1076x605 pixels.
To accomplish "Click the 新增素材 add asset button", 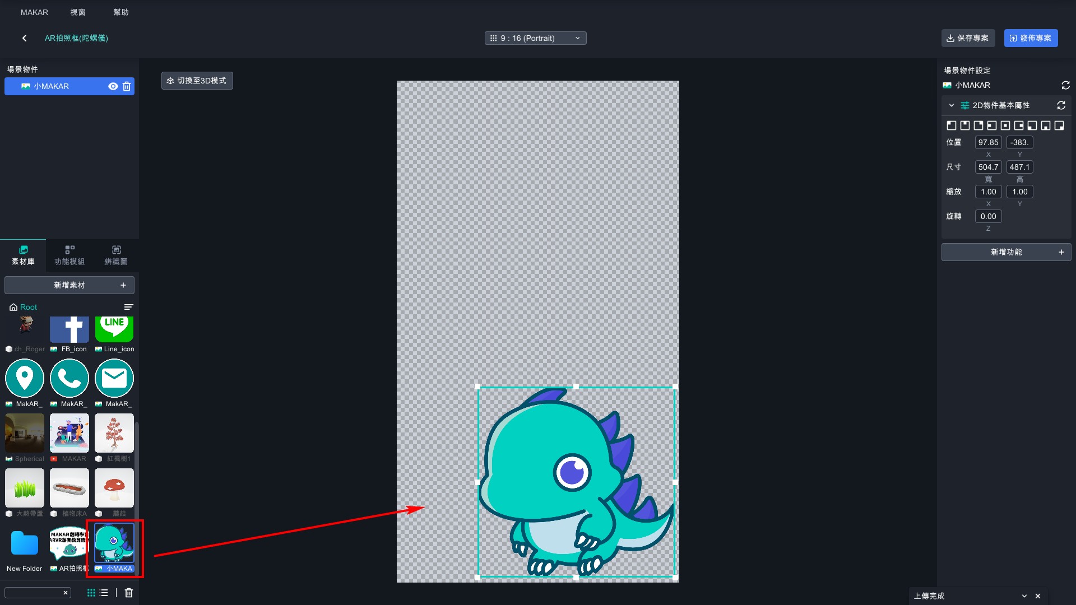I will [69, 285].
